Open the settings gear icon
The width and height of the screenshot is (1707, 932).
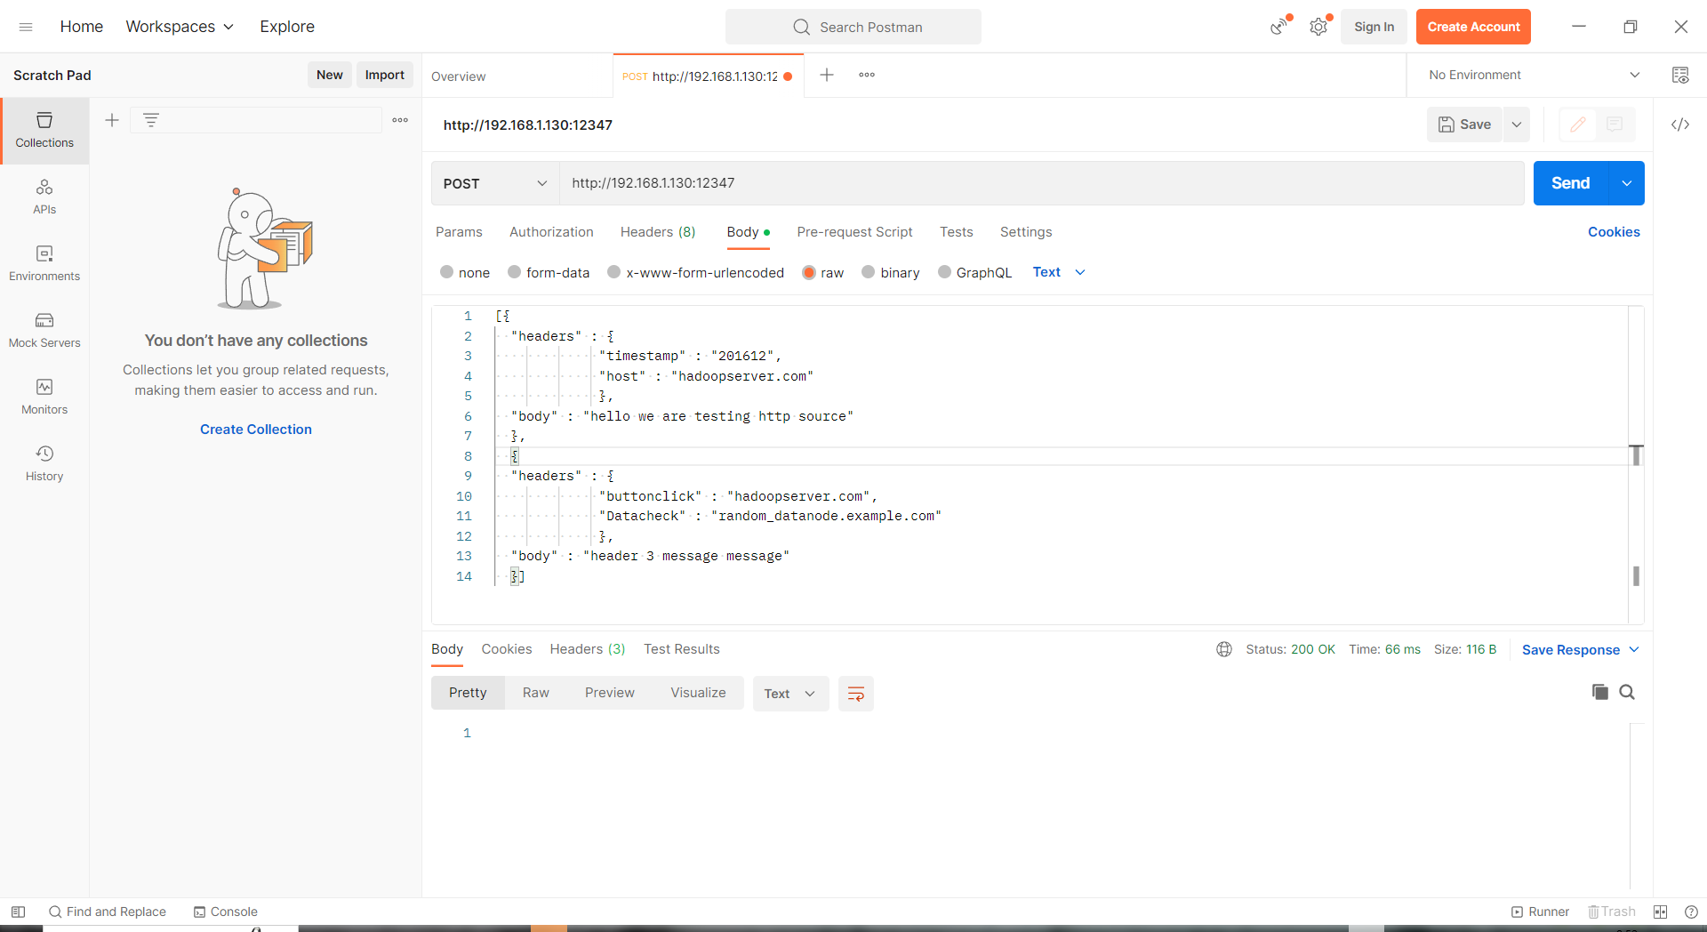point(1318,27)
